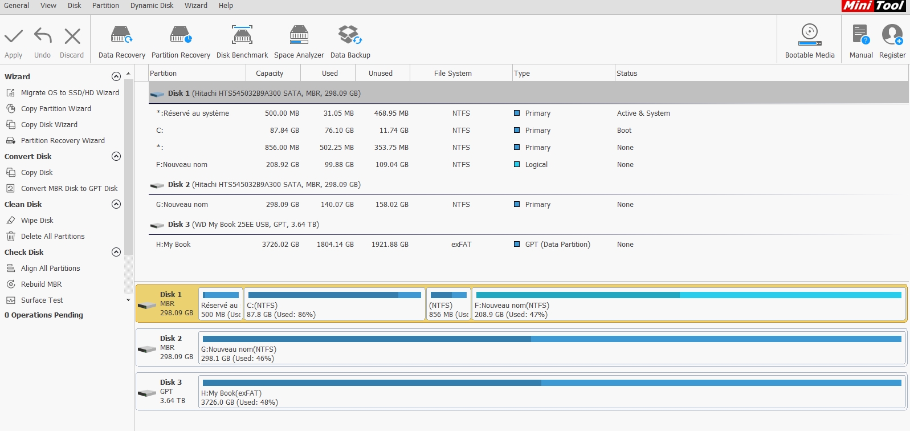910x431 pixels.
Task: Click the Logical type color square
Action: tap(517, 164)
